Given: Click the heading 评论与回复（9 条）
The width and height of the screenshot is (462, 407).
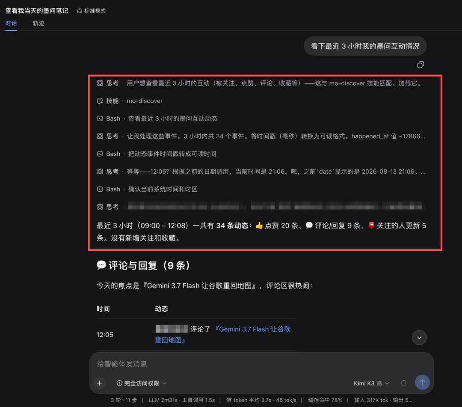Looking at the screenshot, I should pyautogui.click(x=144, y=265).
